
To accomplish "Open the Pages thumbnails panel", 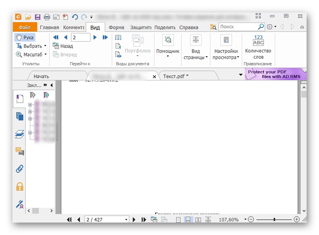I will (20, 117).
